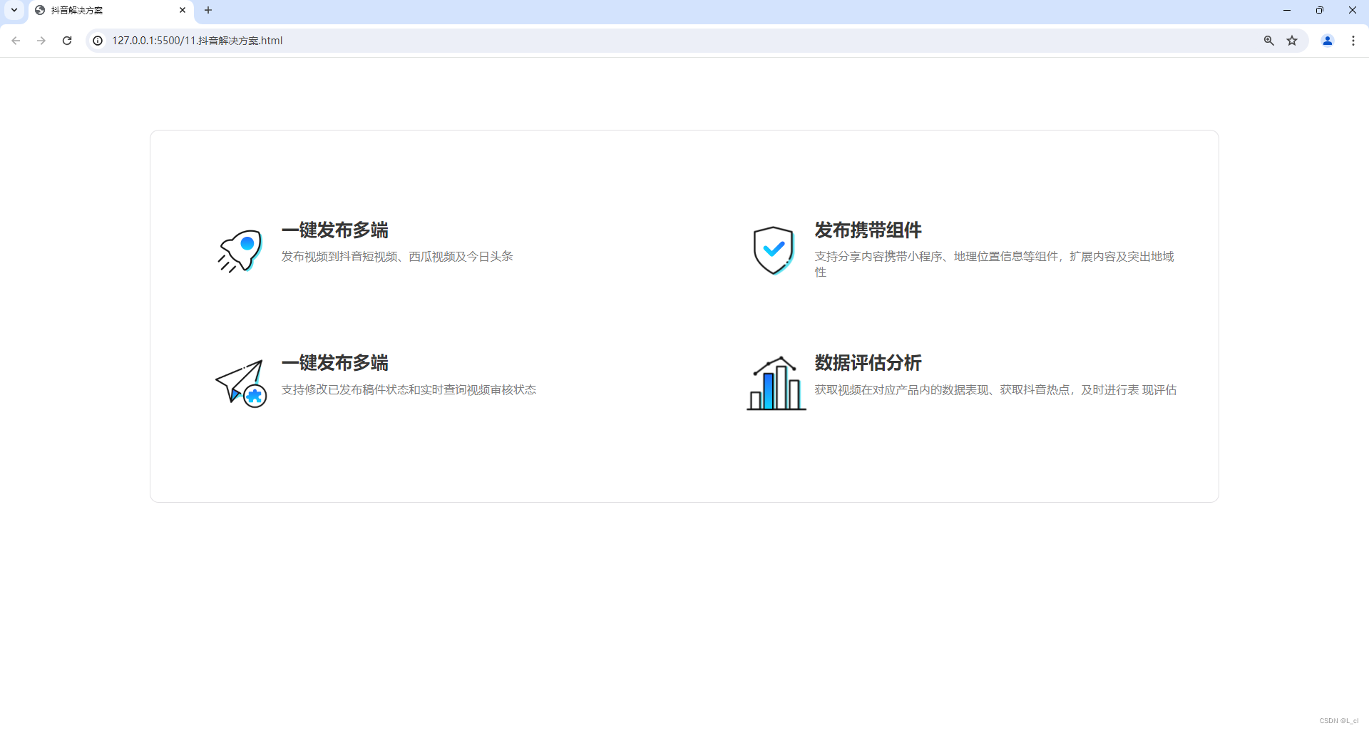Click the text 支持修改已发布稿件状态和实时查询视频审核状态
The image size is (1369, 731).
tap(409, 390)
